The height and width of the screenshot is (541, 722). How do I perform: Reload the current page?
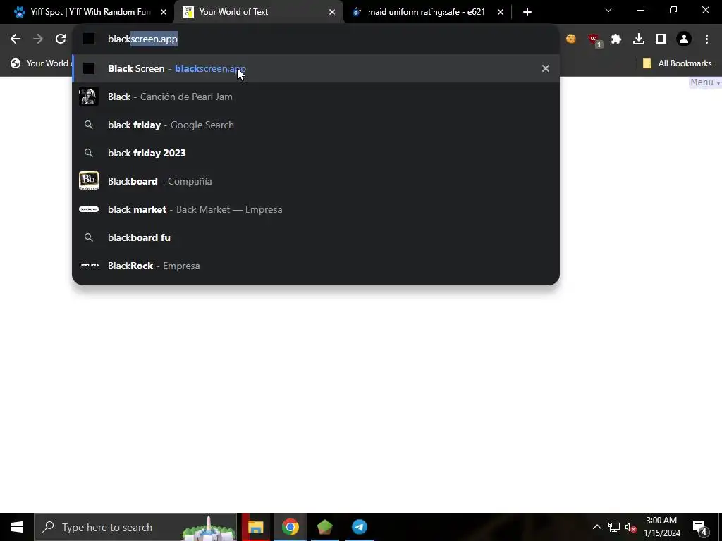click(61, 39)
